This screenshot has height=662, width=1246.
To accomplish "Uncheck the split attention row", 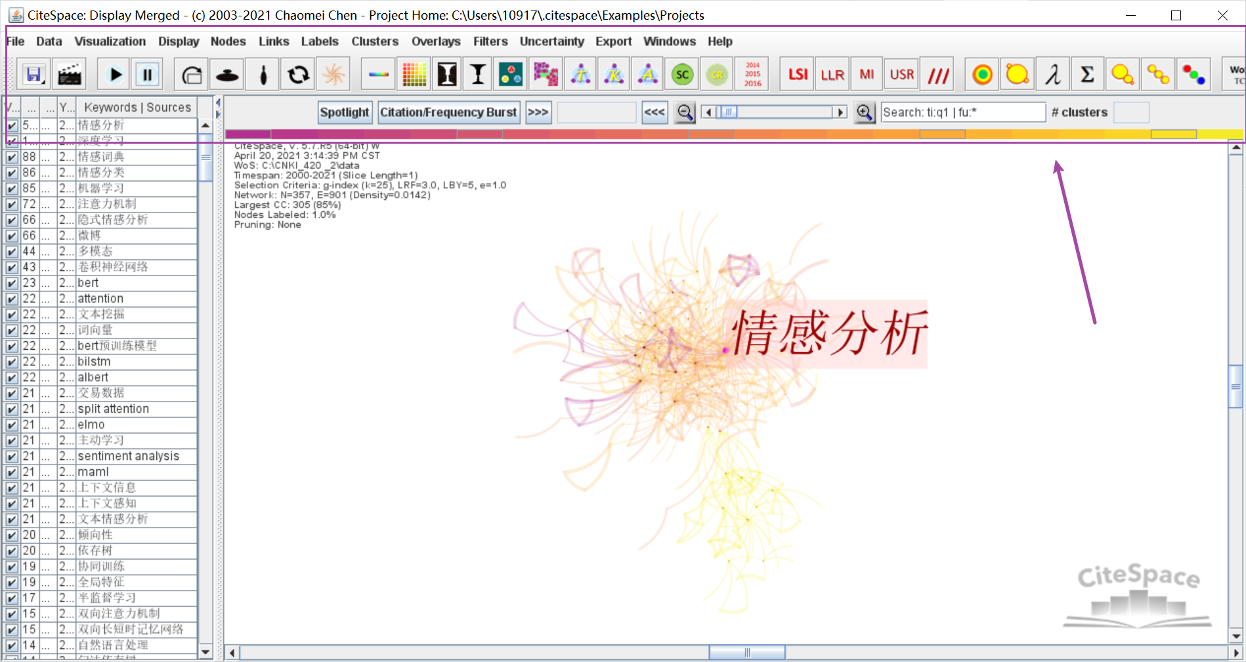I will click(12, 409).
